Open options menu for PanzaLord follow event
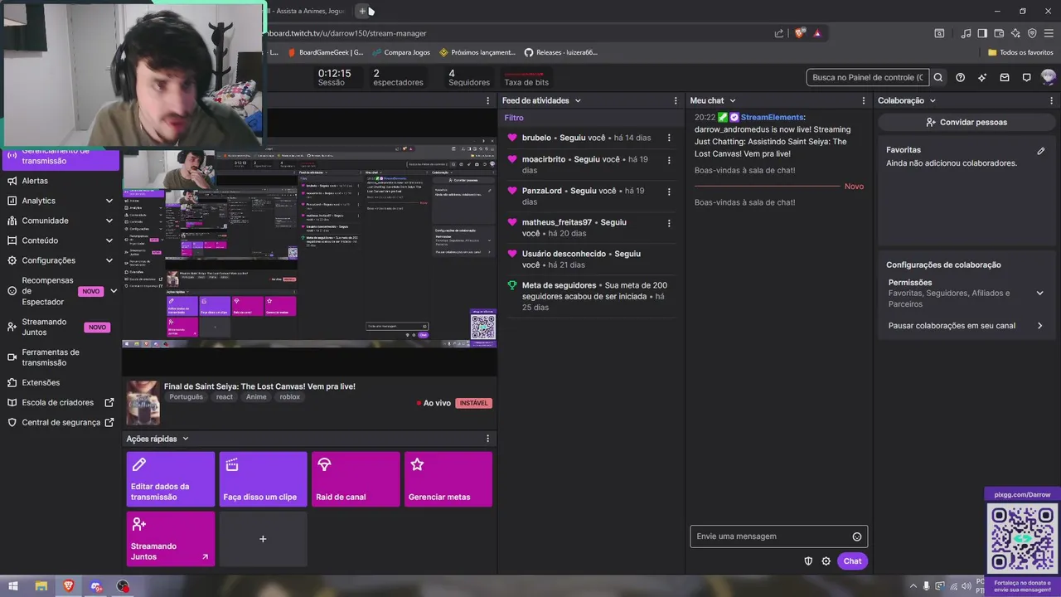Viewport: 1061px width, 597px height. coord(669,191)
